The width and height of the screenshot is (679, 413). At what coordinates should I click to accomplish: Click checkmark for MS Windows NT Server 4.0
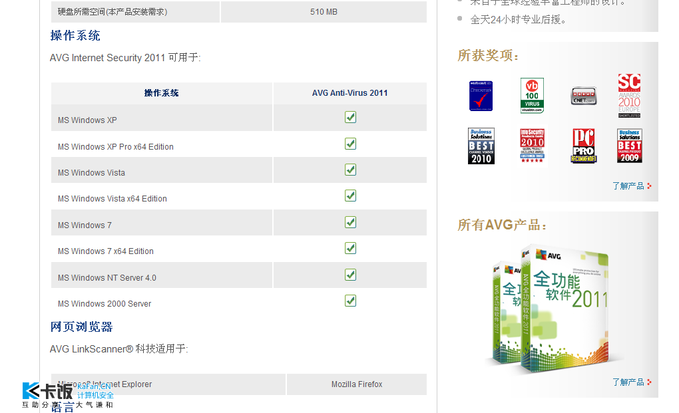(x=350, y=275)
